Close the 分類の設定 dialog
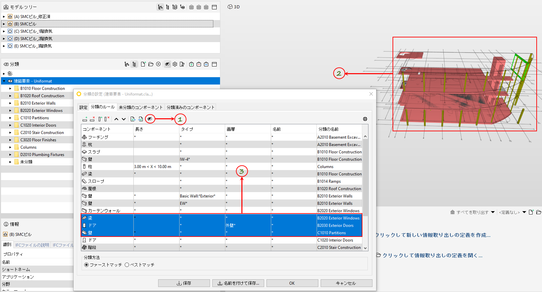 click(371, 94)
